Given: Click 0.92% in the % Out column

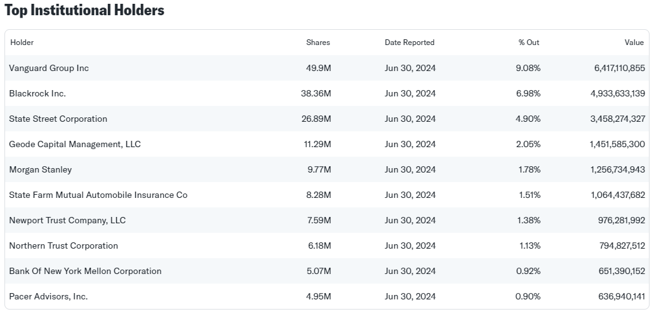Looking at the screenshot, I should (528, 271).
